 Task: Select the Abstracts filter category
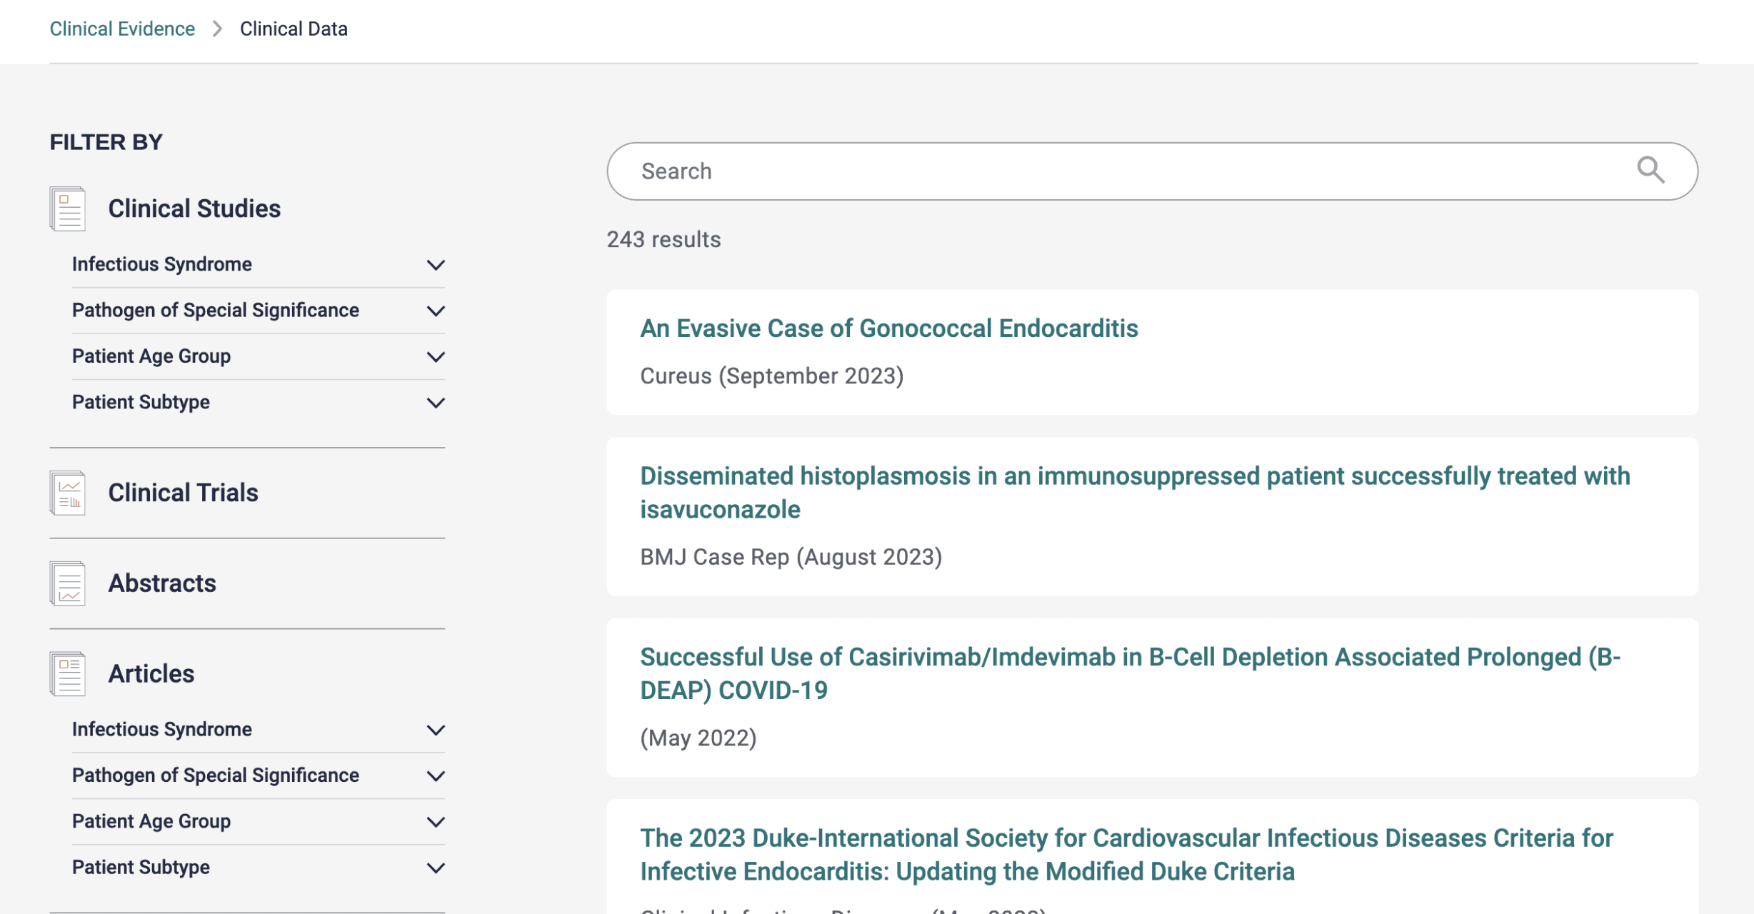point(162,583)
